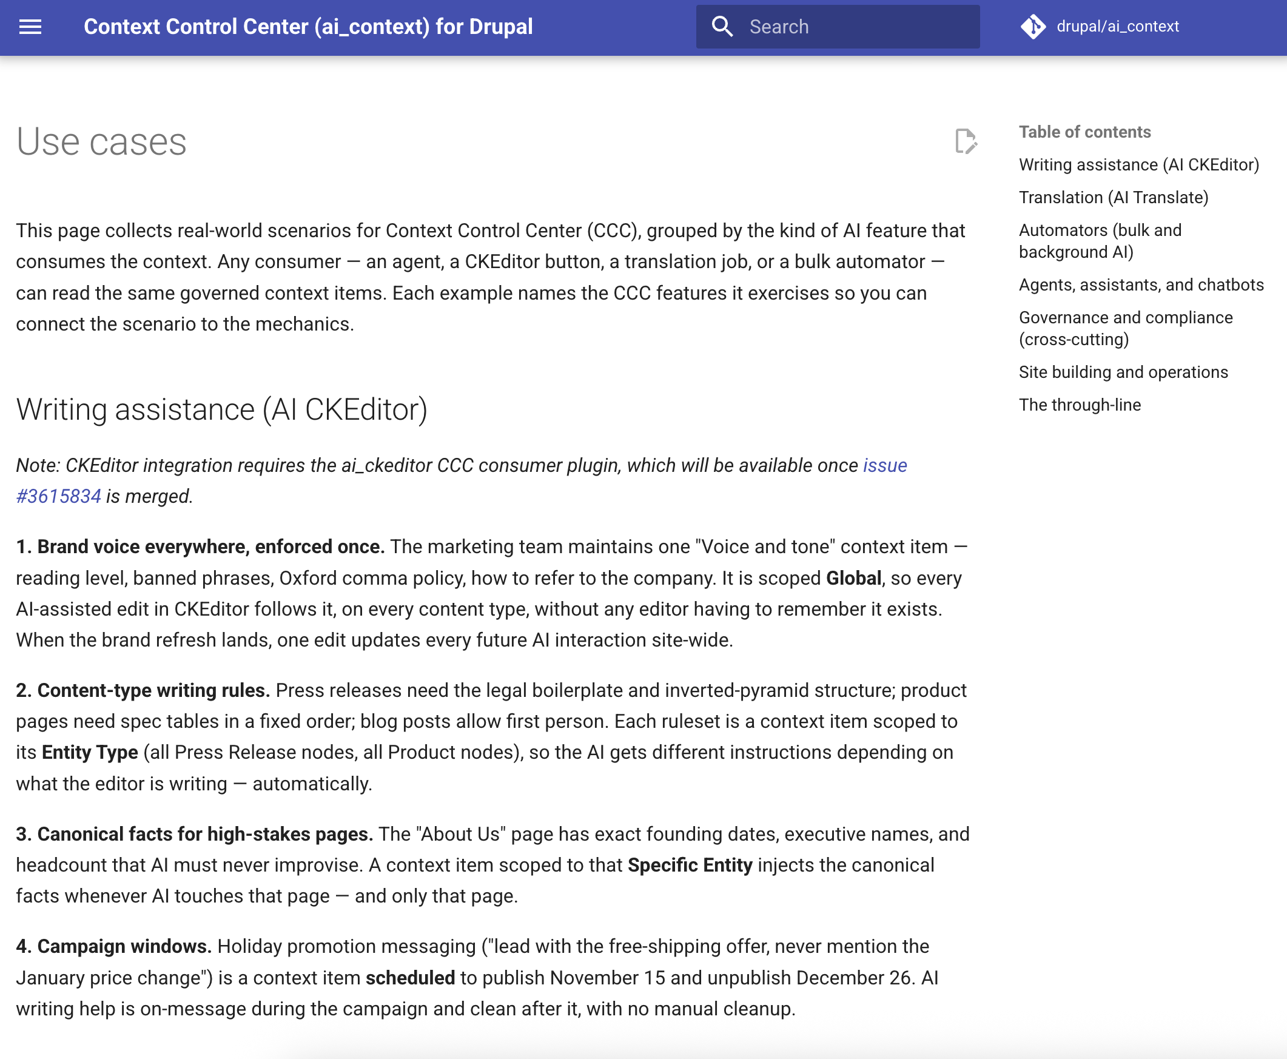Screen dimensions: 1287x1059
Task: Click '2. Content-type writing rules.' text
Action: pos(143,691)
